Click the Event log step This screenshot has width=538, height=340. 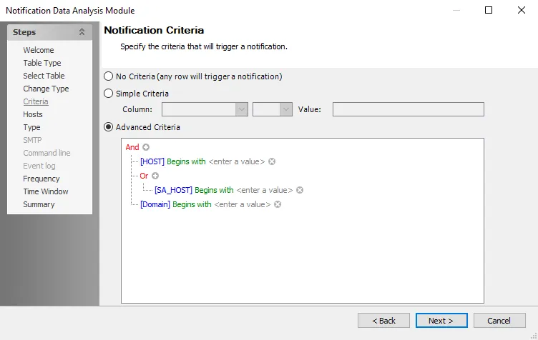[x=39, y=166]
